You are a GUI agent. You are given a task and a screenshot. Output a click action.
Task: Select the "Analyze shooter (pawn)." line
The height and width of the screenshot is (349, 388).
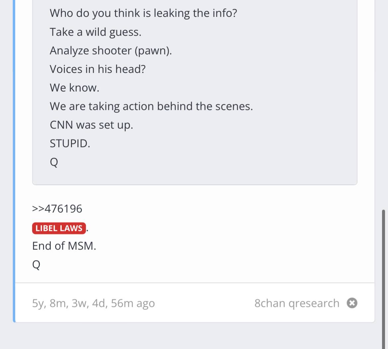pyautogui.click(x=111, y=50)
